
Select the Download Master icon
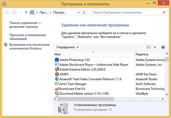click(57, 93)
